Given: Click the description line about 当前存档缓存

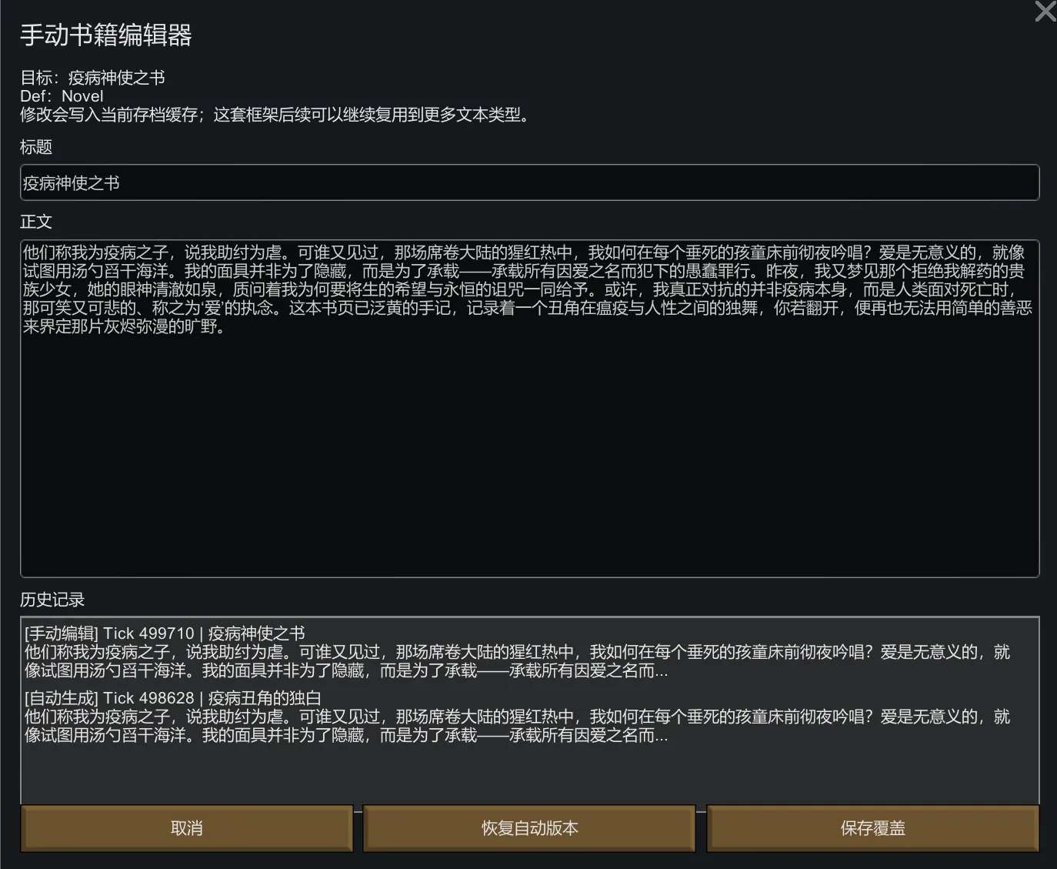Looking at the screenshot, I should 275,115.
